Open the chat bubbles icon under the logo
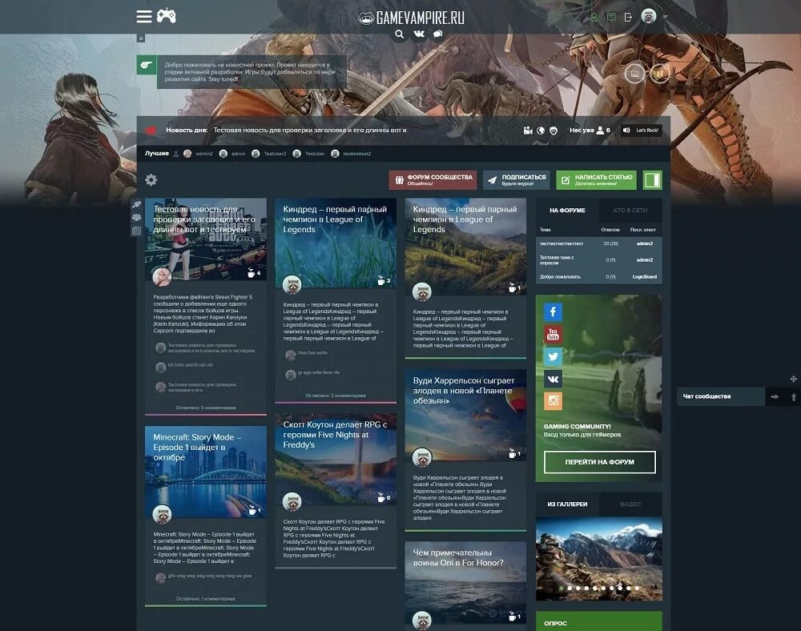This screenshot has width=801, height=631. tap(438, 34)
